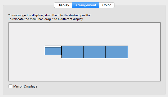
Task: Click the divider between the third and fourth displays
Action: click(x=106, y=52)
